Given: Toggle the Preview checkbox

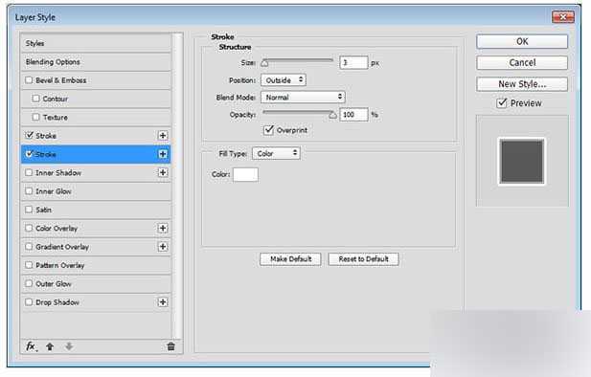Looking at the screenshot, I should (x=502, y=102).
